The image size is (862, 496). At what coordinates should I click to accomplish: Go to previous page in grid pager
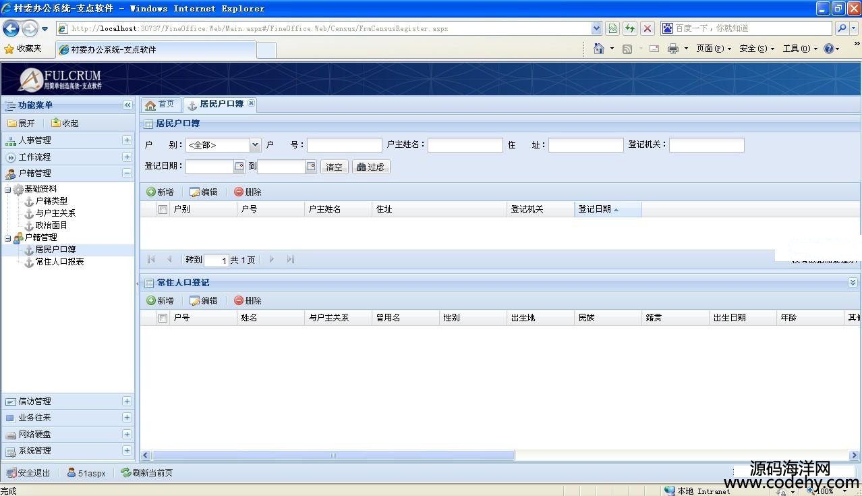tap(169, 259)
